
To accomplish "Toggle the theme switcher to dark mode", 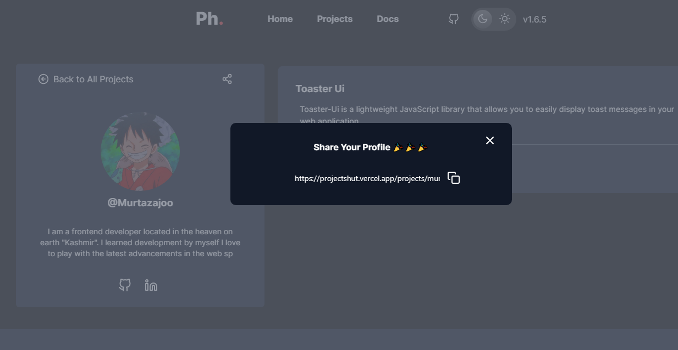I will (482, 19).
